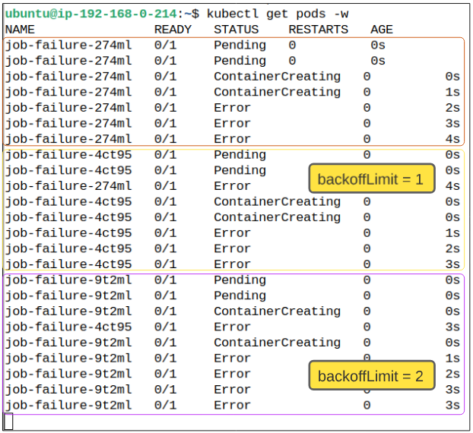
Task: Click the yellow backoffLimit = 2 label
Action: click(371, 376)
